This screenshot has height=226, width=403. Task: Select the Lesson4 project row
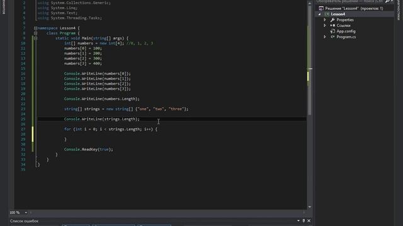pos(355,14)
